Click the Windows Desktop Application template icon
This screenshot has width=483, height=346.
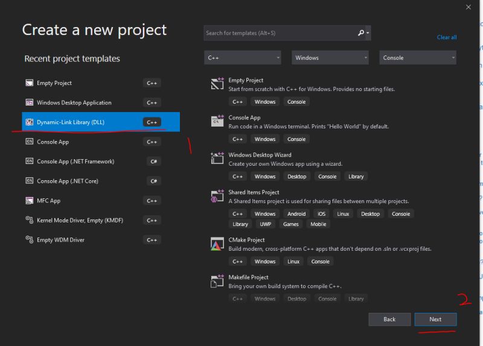[x=29, y=102]
